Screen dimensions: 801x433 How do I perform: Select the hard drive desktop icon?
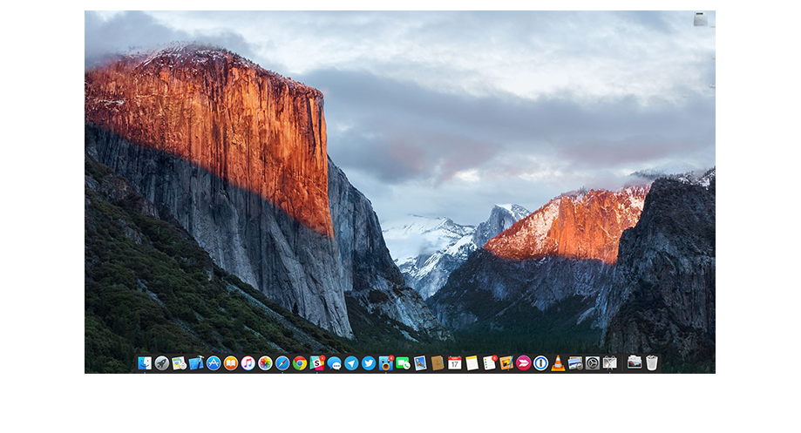pyautogui.click(x=701, y=19)
